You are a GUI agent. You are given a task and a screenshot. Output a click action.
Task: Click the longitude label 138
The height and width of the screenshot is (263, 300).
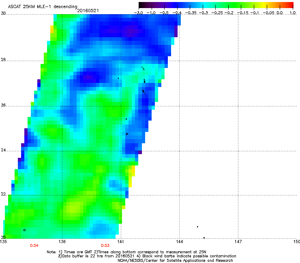62,242
